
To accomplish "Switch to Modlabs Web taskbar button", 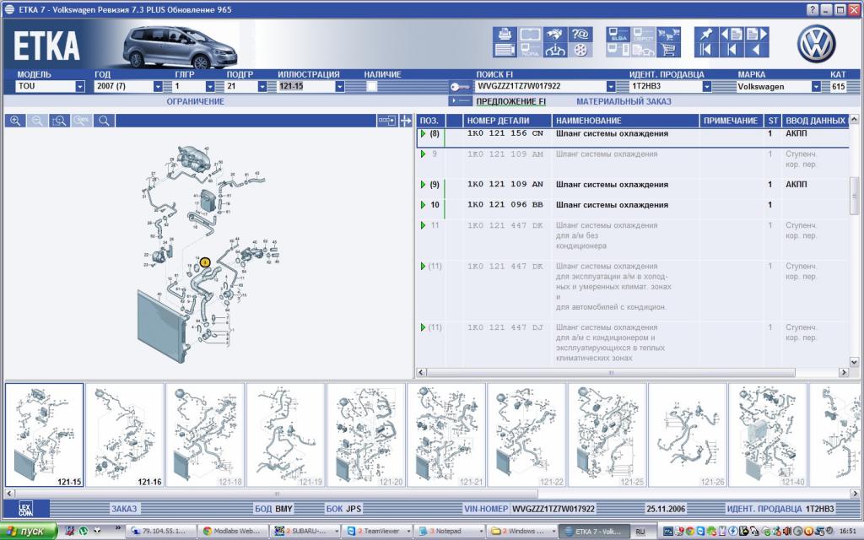I will pyautogui.click(x=234, y=532).
